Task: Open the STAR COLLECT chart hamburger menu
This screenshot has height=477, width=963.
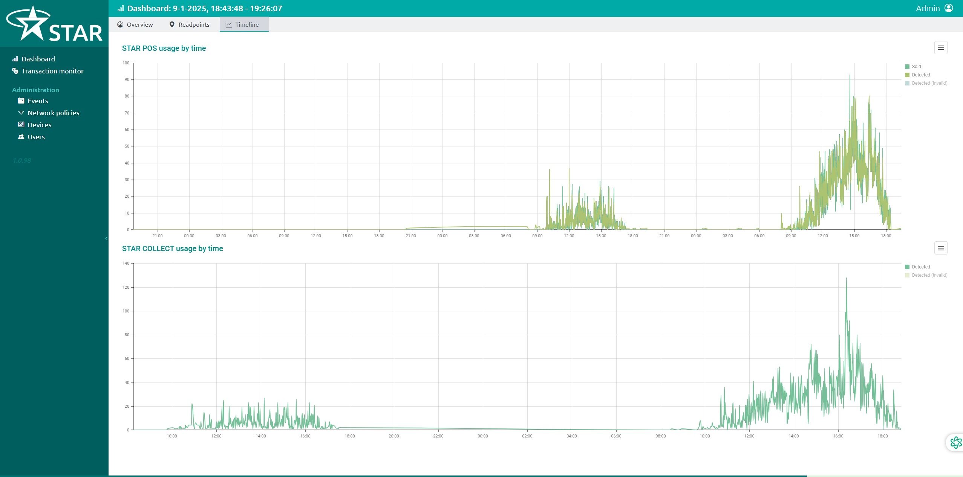Action: click(x=941, y=248)
